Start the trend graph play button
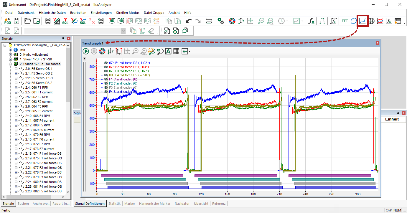 86,51
